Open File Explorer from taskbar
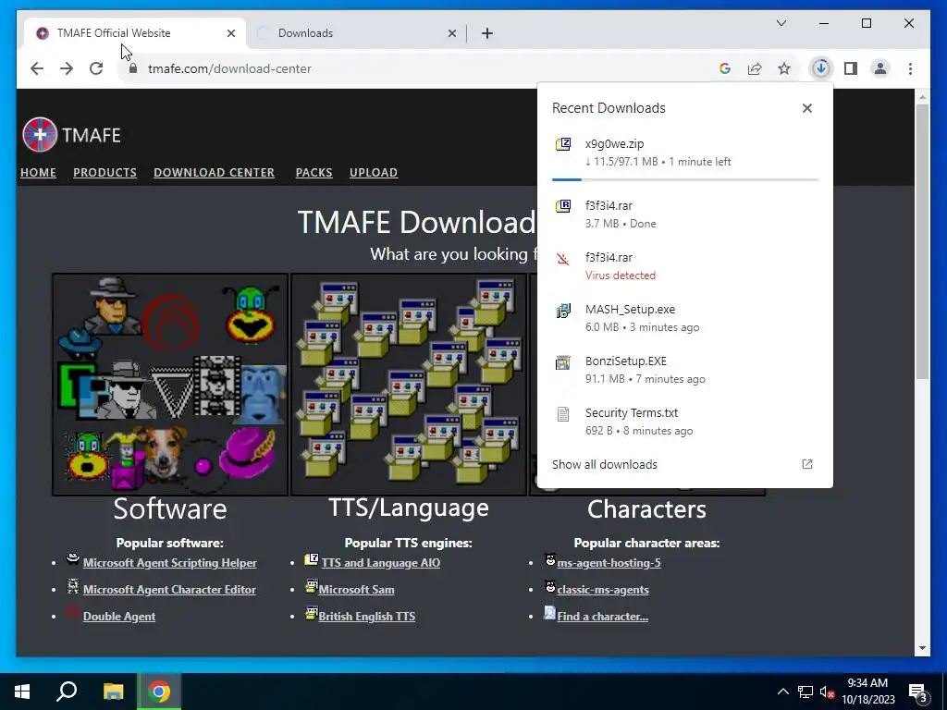 click(x=113, y=692)
